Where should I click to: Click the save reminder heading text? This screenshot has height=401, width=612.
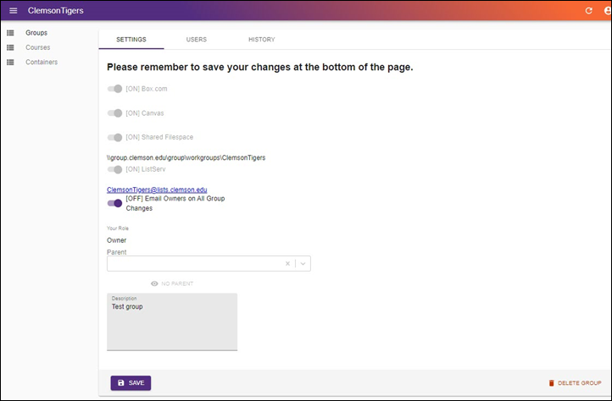coord(260,67)
